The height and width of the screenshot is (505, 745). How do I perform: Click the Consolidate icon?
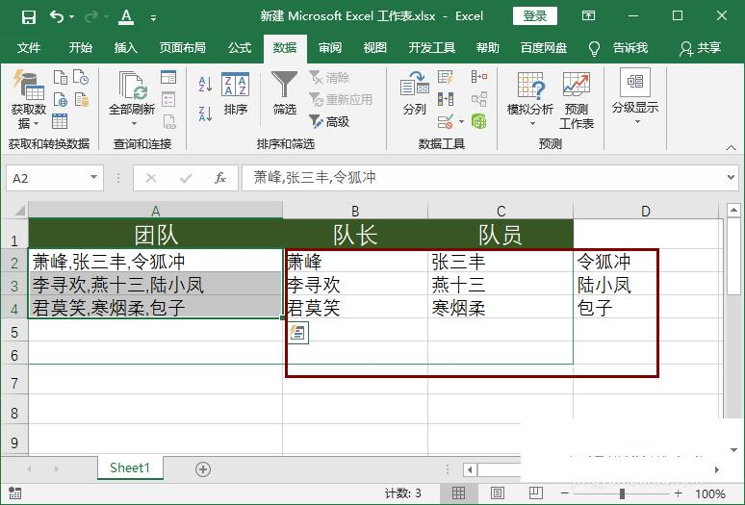pos(479,77)
